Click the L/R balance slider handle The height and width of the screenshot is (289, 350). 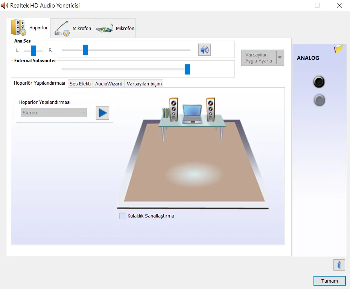click(33, 50)
